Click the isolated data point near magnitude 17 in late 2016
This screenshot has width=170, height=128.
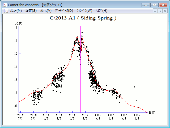point(135,87)
